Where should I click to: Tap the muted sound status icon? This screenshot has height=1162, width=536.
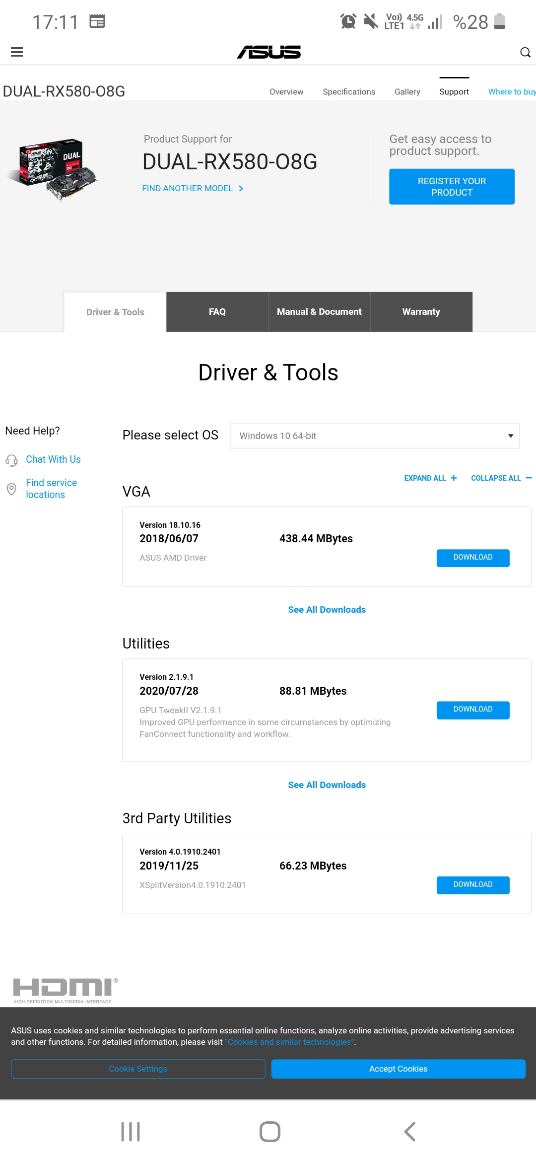pos(370,21)
